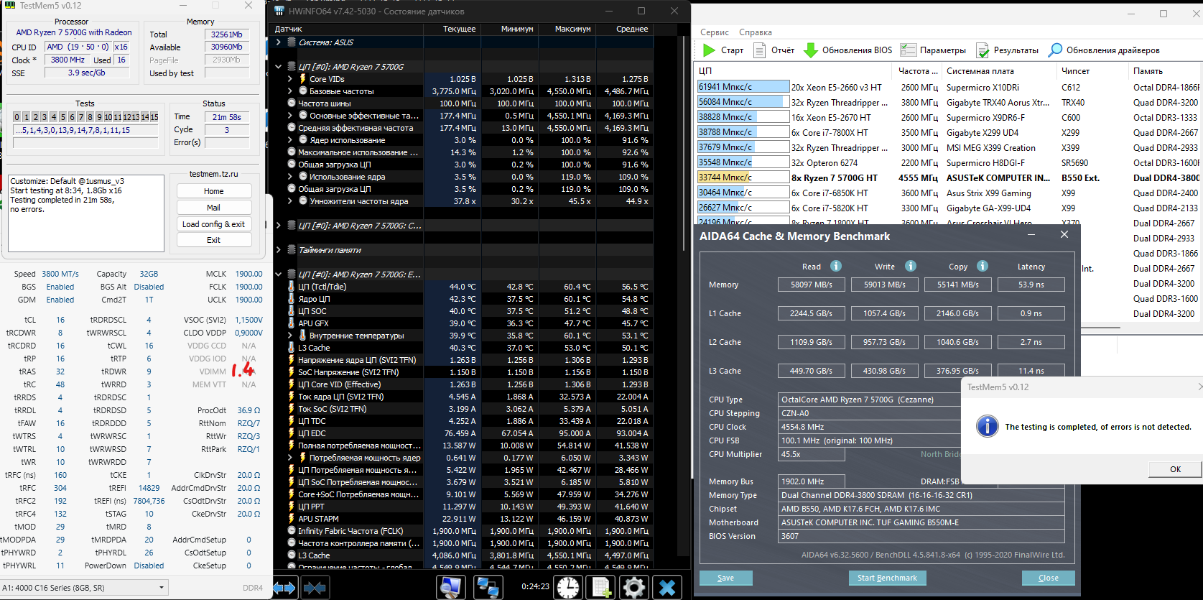Open the Сервис menu in AIDA64
Viewport: 1203px width, 600px height.
tap(715, 32)
